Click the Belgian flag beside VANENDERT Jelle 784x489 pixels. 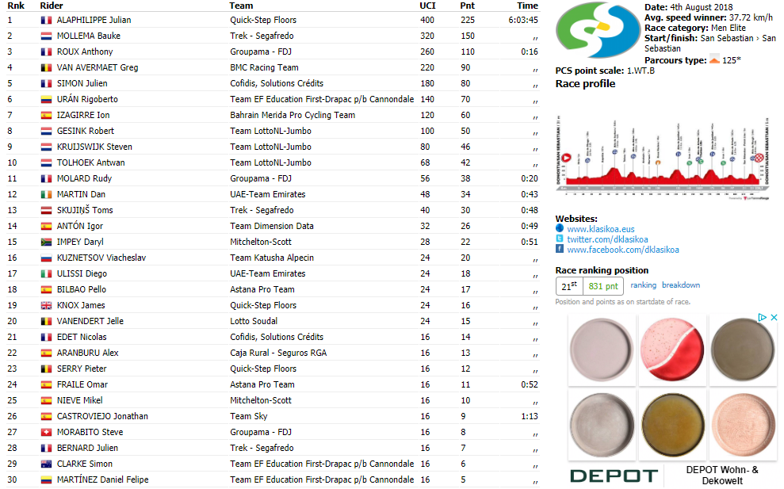46,322
